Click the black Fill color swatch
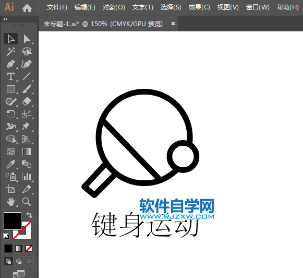 [13, 221]
